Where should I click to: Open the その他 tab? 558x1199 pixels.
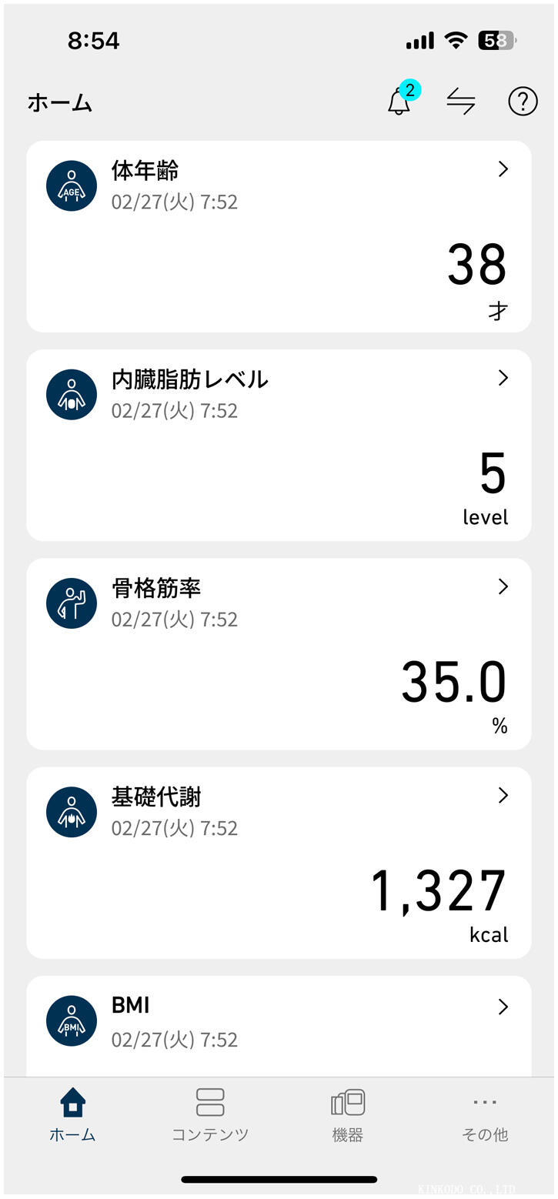point(485,1114)
